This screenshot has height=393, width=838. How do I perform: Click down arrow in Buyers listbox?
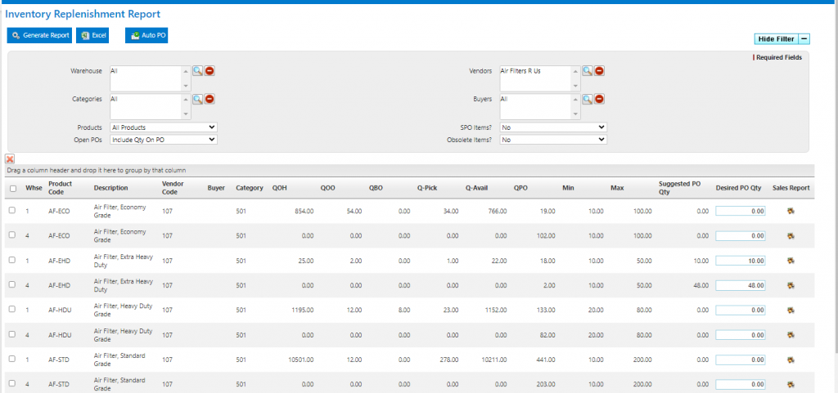pos(575,114)
